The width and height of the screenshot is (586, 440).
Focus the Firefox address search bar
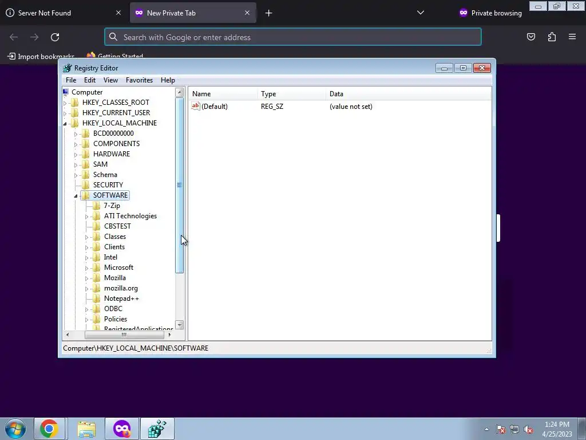(x=292, y=37)
